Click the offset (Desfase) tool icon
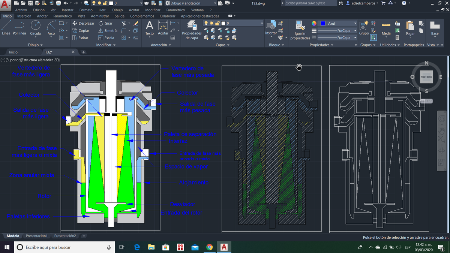This screenshot has width=450, height=253. (x=136, y=38)
